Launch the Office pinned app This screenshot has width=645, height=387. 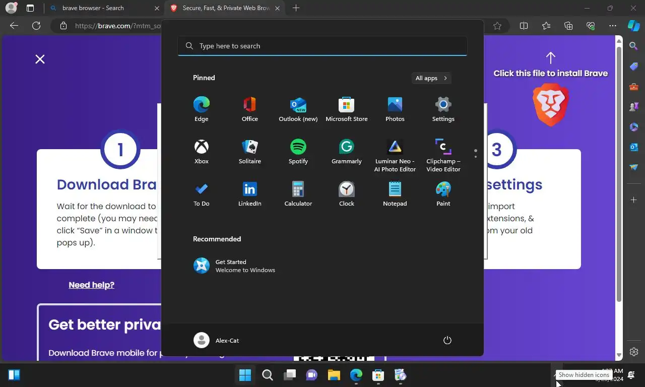(249, 109)
